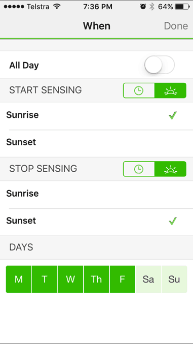Deselect Monday in the days row
Image resolution: width=193 pixels, height=344 pixels.
click(x=19, y=279)
